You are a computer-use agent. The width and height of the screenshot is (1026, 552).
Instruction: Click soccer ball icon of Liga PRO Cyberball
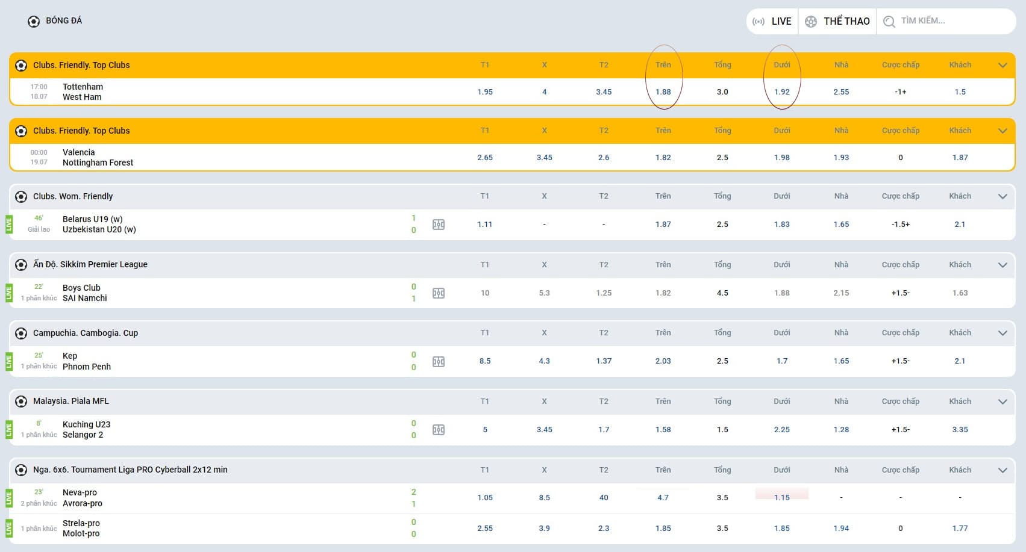coord(21,470)
